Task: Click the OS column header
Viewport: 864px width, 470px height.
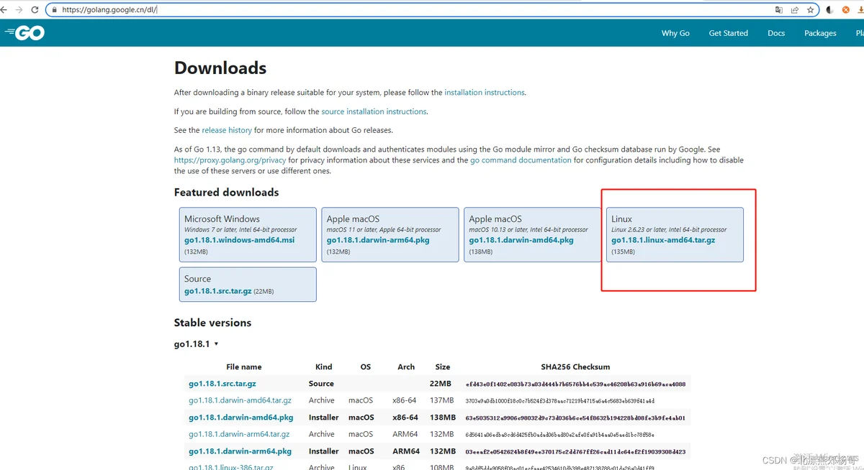Action: pyautogui.click(x=366, y=367)
